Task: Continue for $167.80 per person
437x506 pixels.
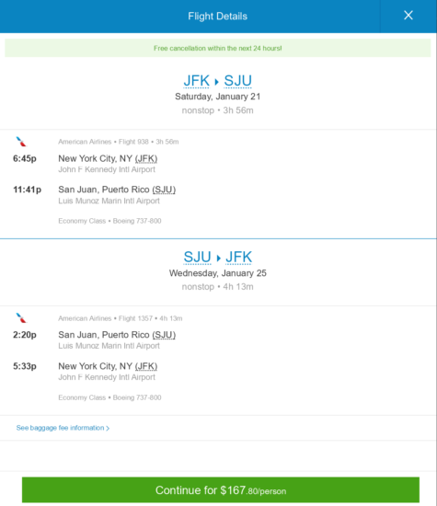Action: click(x=221, y=490)
